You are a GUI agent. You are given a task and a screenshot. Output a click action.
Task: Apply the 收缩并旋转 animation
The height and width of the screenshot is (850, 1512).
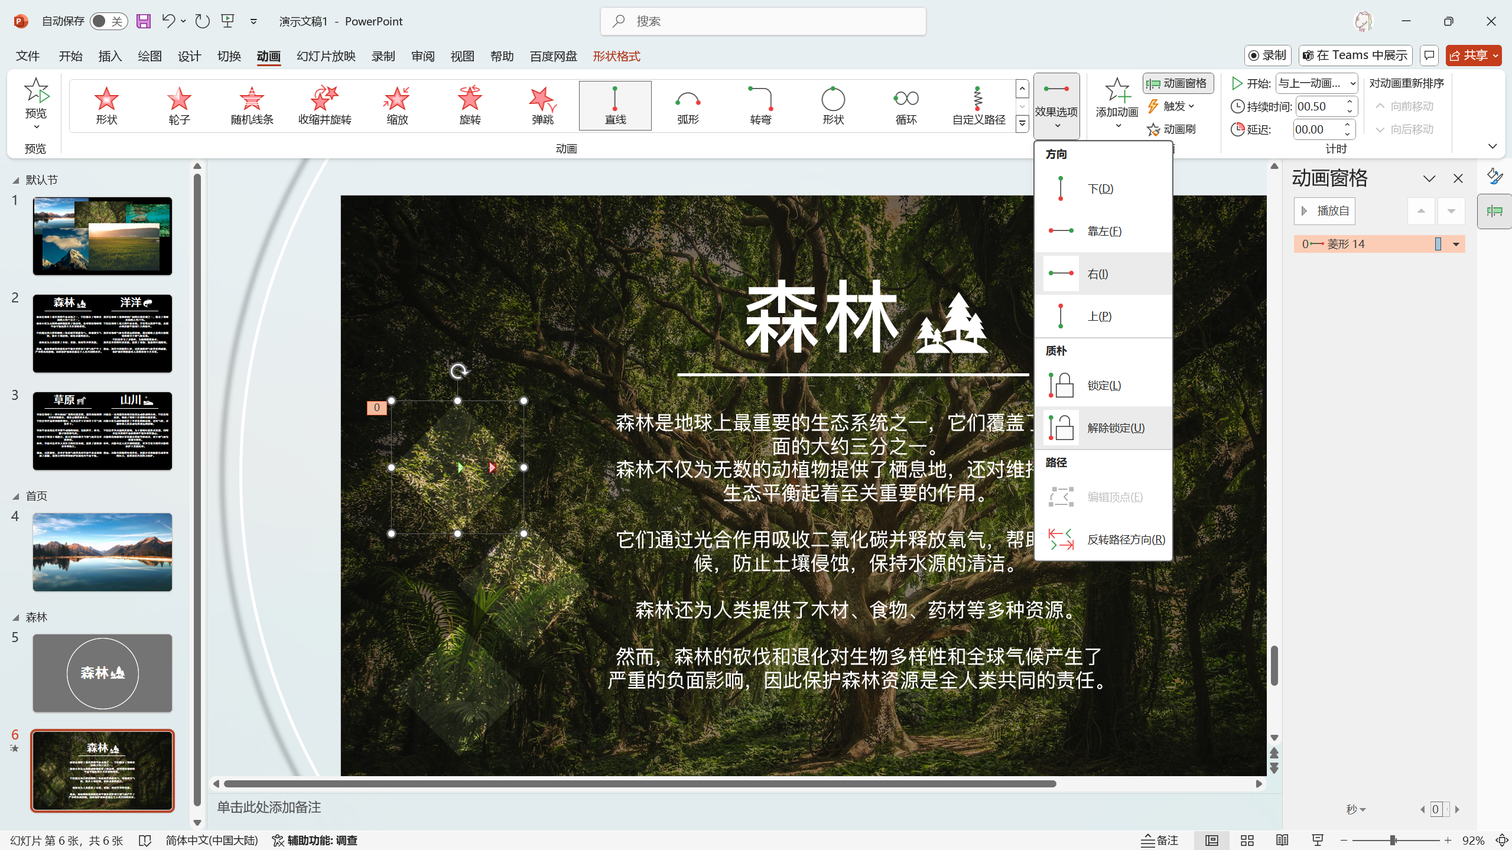click(x=324, y=106)
